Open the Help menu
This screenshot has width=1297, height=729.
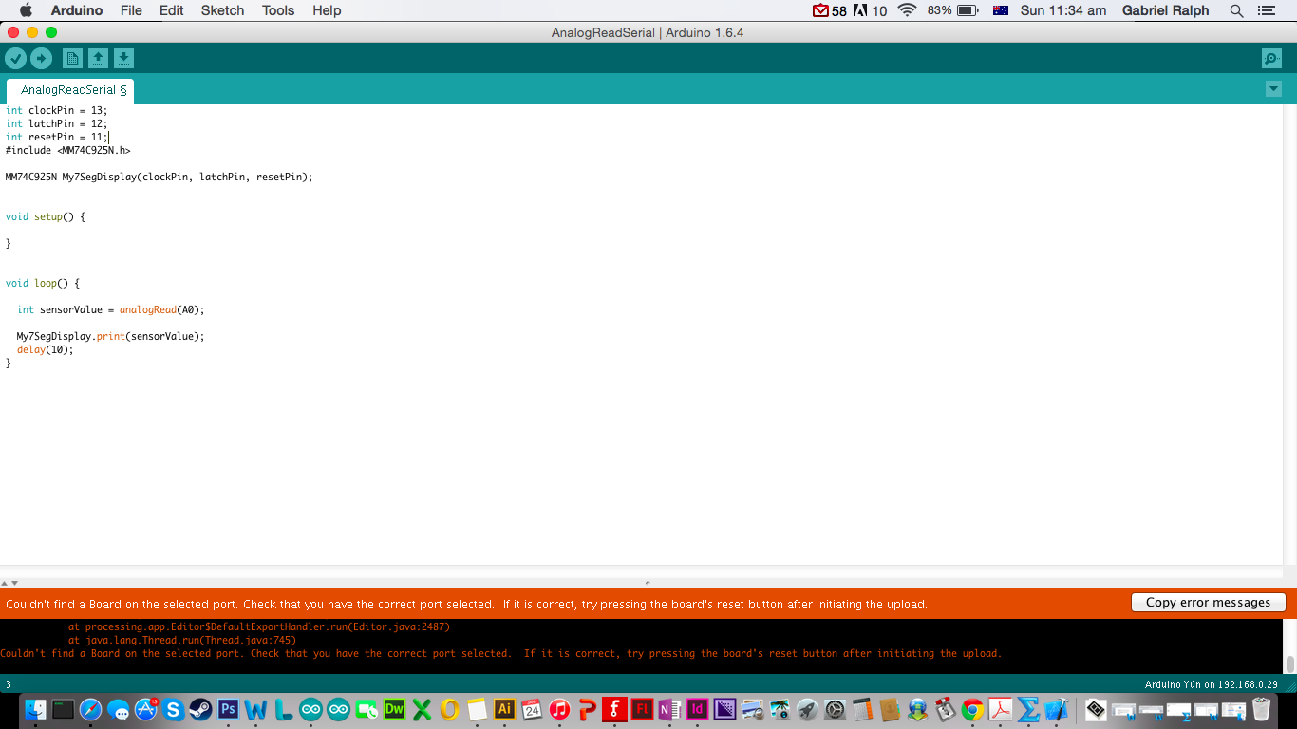point(327,10)
